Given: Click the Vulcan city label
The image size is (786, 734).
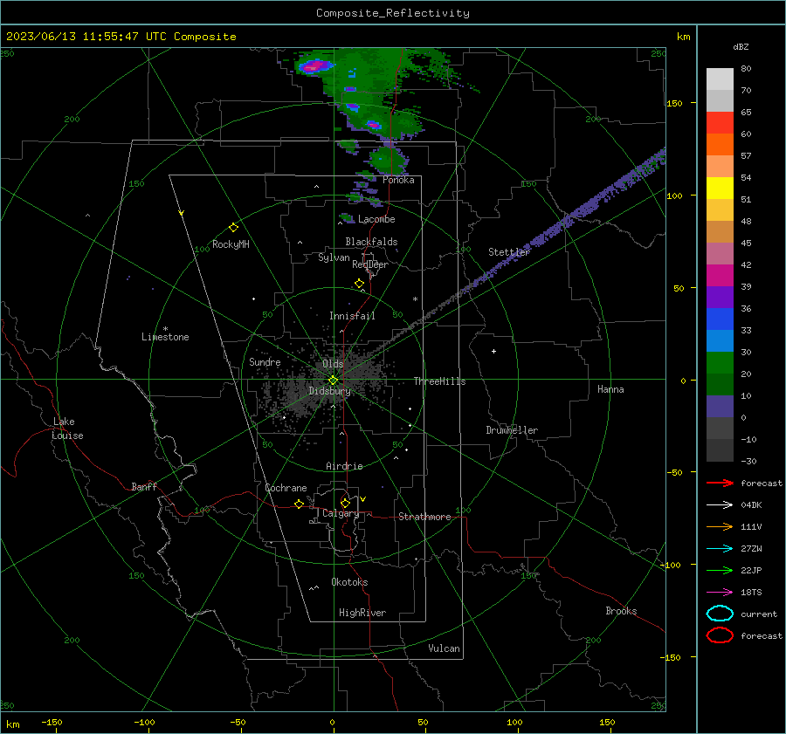Looking at the screenshot, I should click(445, 648).
